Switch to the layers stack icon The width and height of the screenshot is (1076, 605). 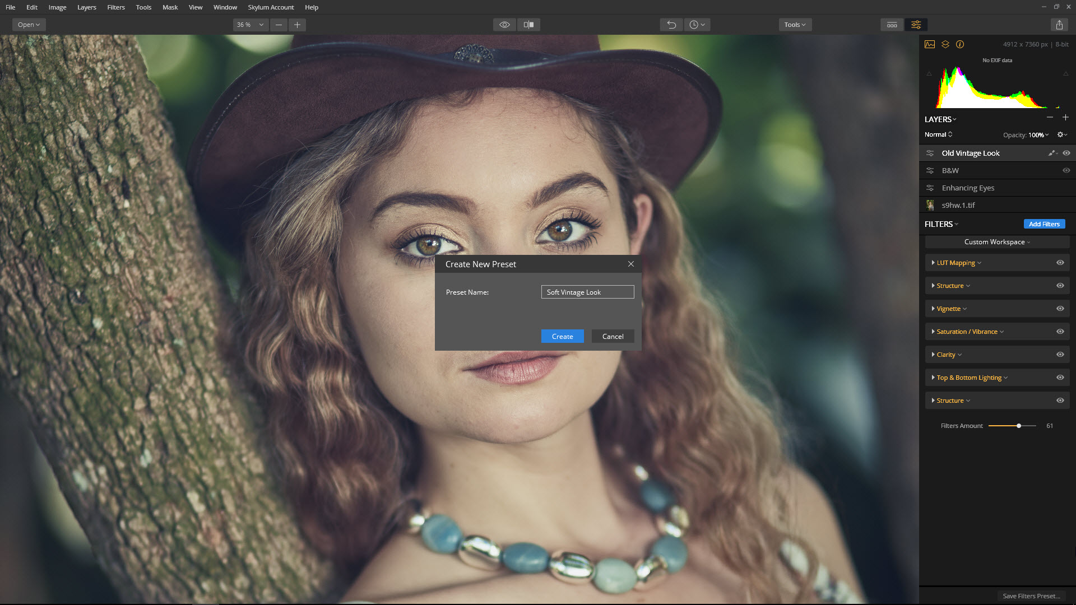[x=945, y=44]
